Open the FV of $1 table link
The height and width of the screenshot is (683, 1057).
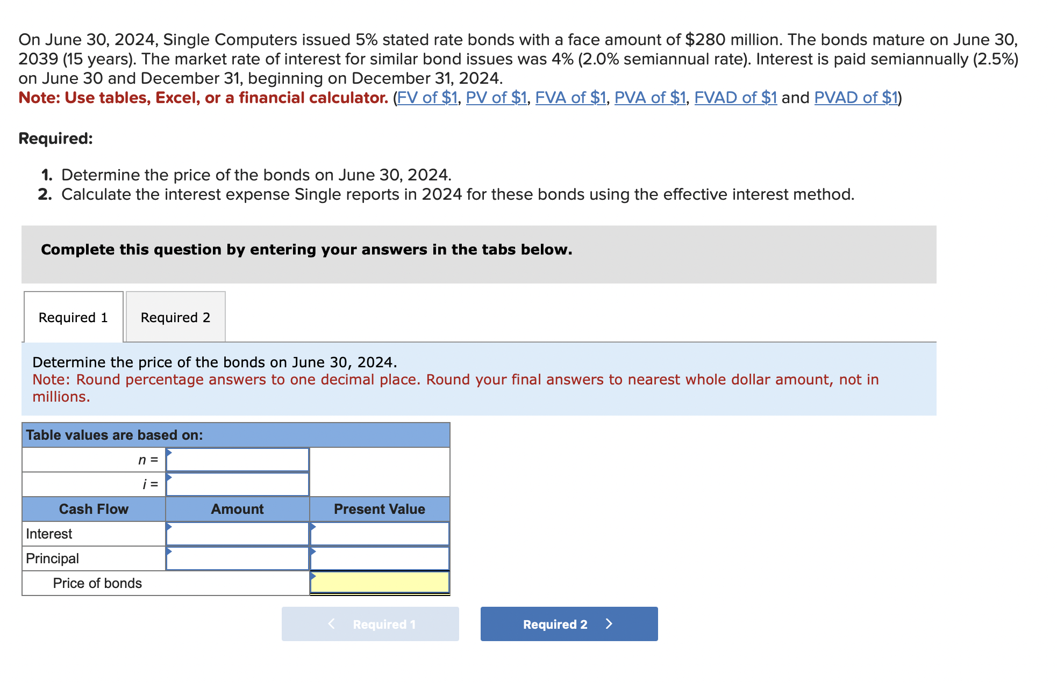(427, 98)
